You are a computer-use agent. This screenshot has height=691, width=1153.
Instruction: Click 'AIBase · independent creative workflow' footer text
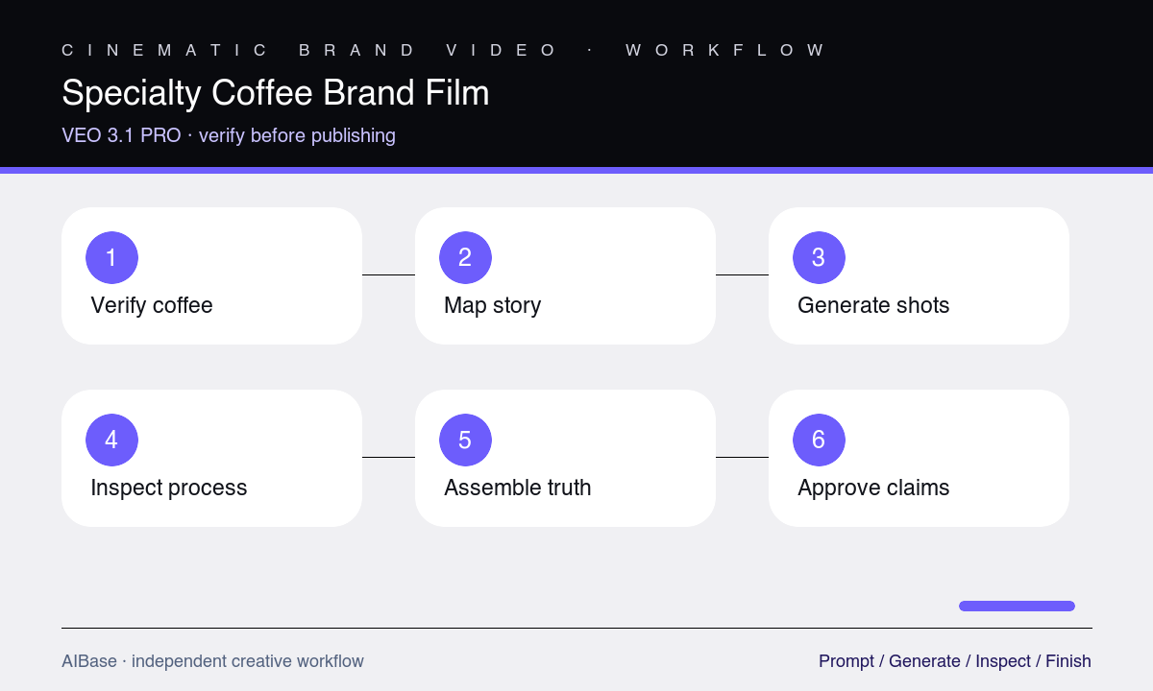(212, 661)
